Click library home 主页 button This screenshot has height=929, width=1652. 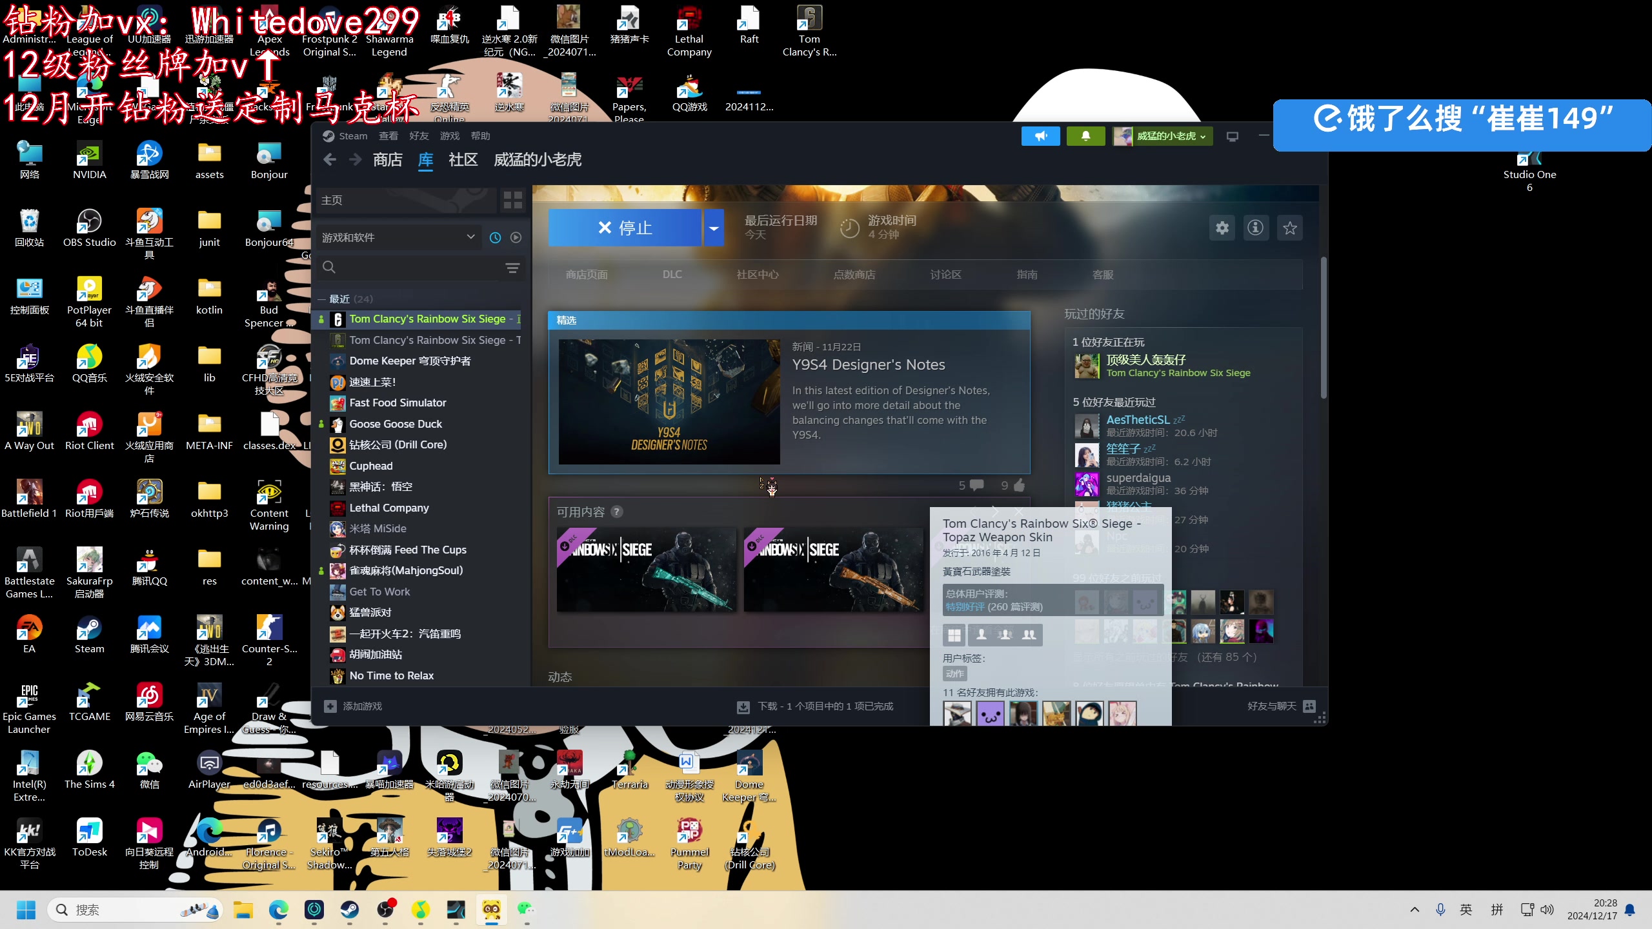pyautogui.click(x=407, y=200)
